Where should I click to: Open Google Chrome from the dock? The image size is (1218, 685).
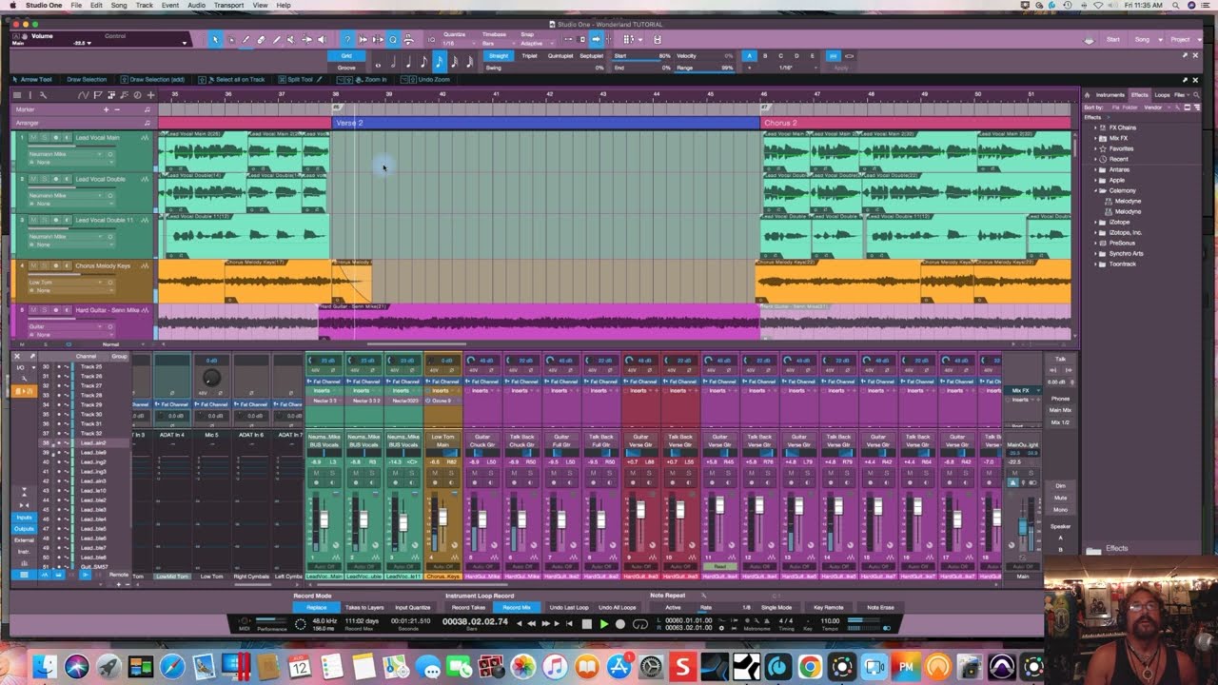(810, 667)
